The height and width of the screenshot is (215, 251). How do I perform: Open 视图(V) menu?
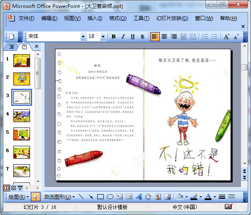[x=72, y=18]
